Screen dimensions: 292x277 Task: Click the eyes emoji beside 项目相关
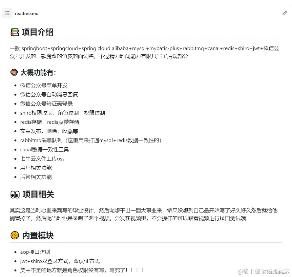click(x=14, y=194)
